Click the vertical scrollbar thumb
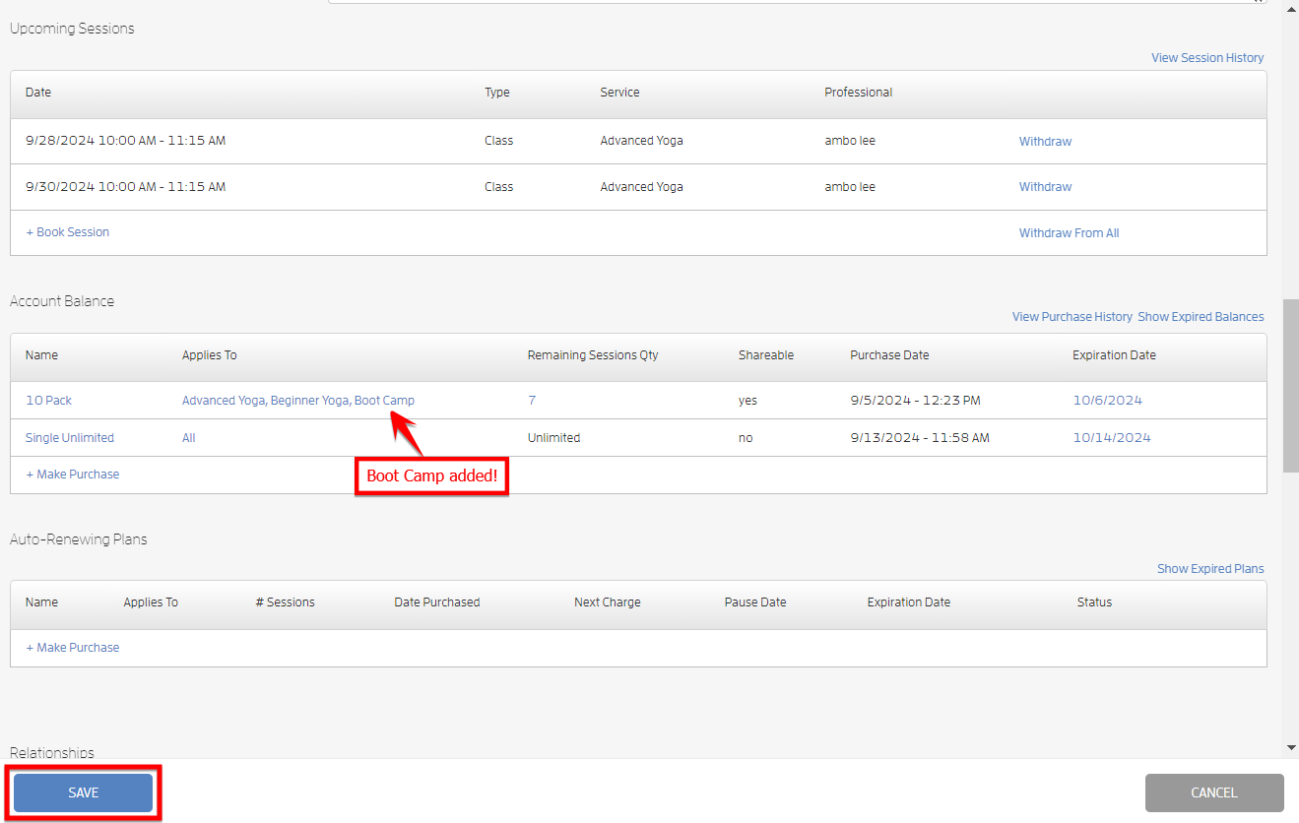1299x823 pixels. (1291, 386)
